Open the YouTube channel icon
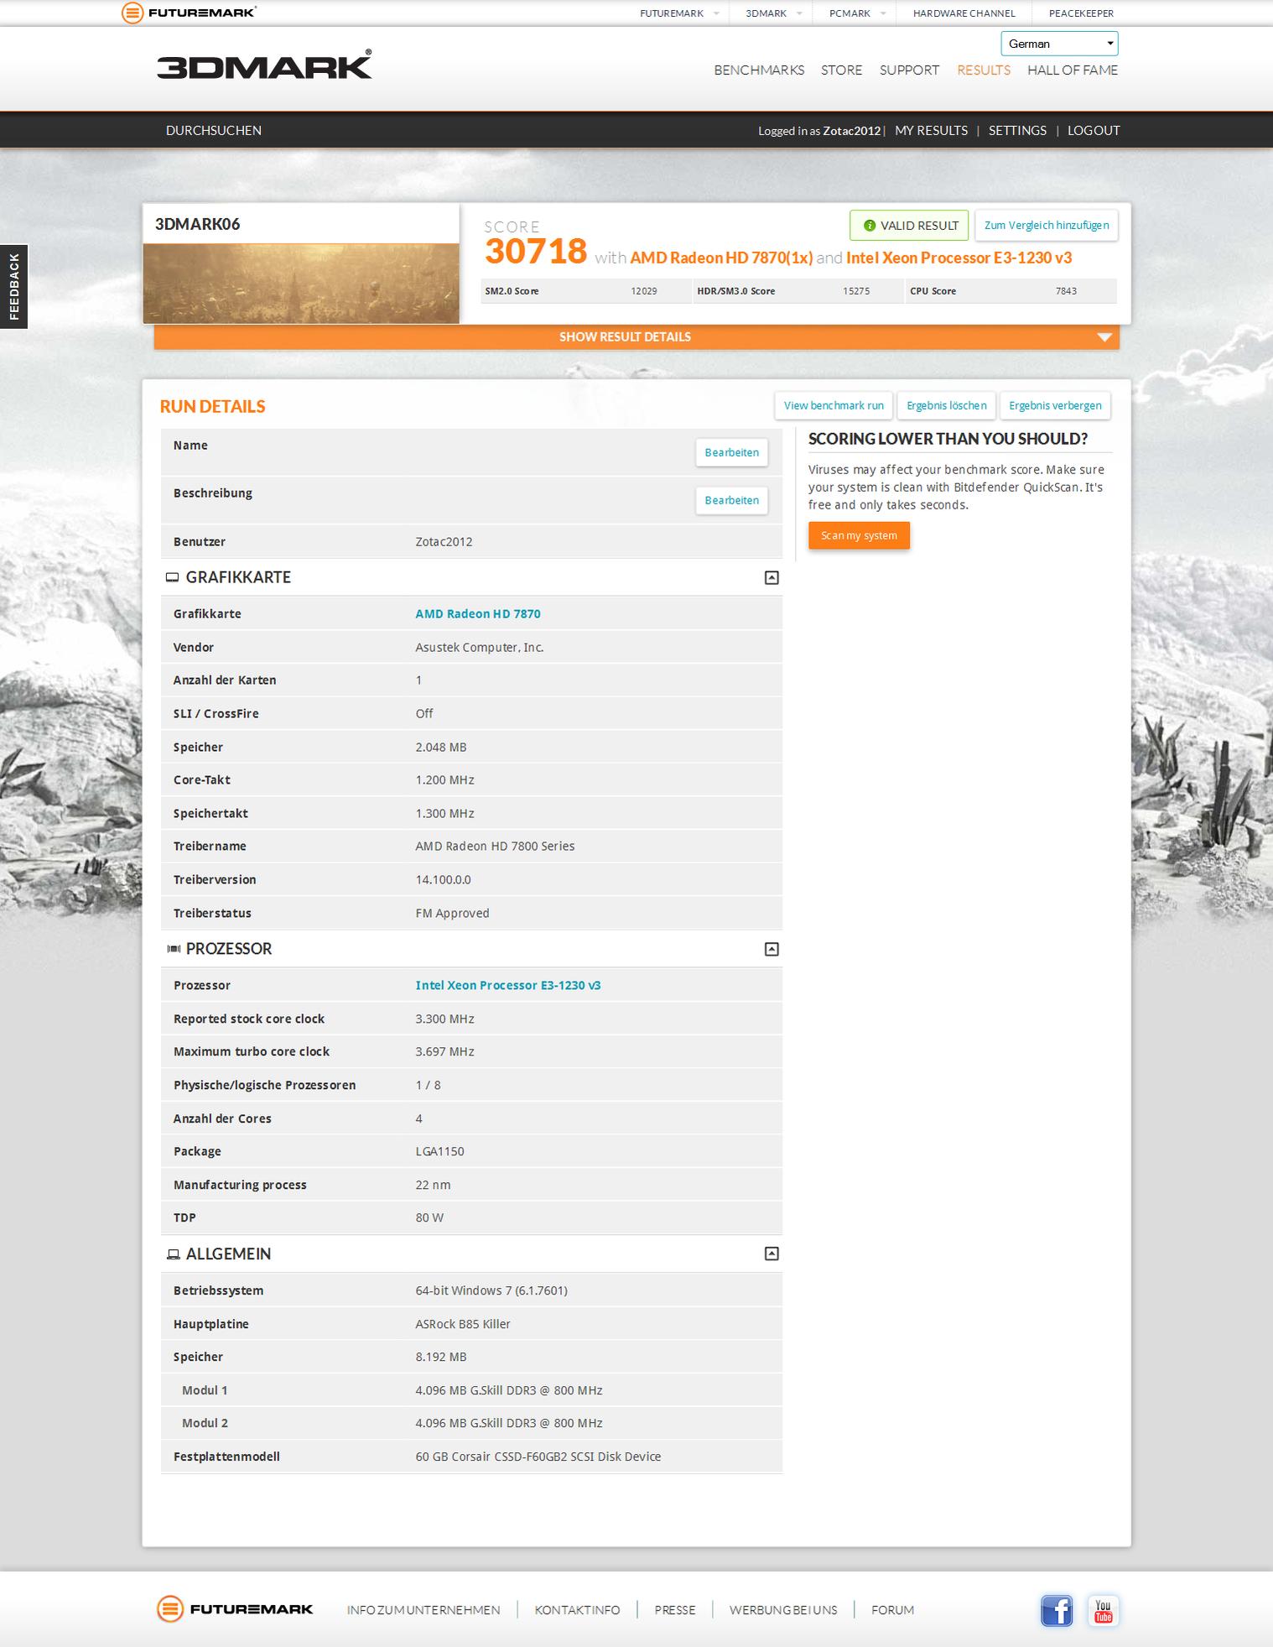 1103,1611
